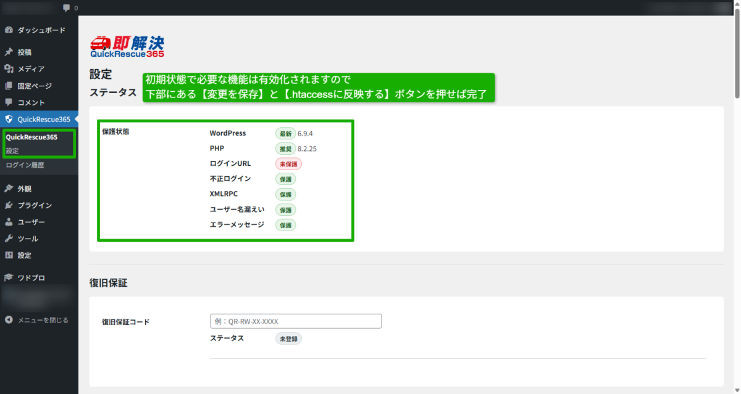The image size is (741, 394).
Task: Click the comment bubble icon beside コメント
Action: 9,102
